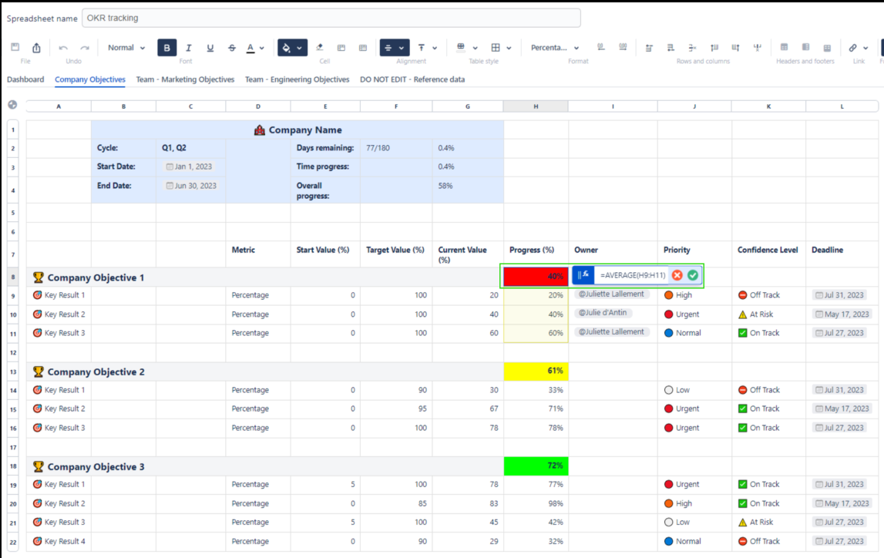This screenshot has width=884, height=558.
Task: Select the yellow 61% progress cell
Action: [x=536, y=371]
